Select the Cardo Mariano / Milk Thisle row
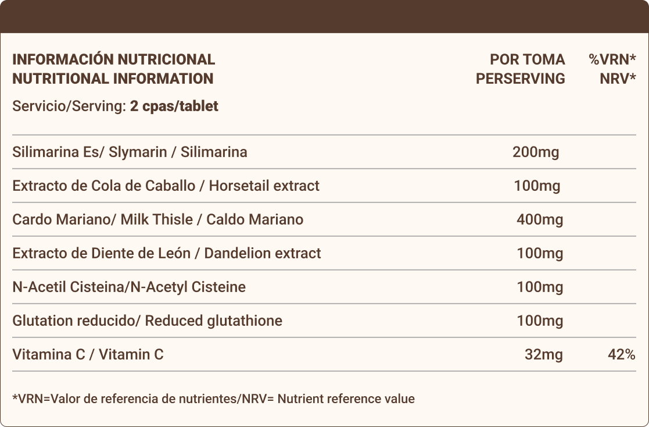 [324, 219]
